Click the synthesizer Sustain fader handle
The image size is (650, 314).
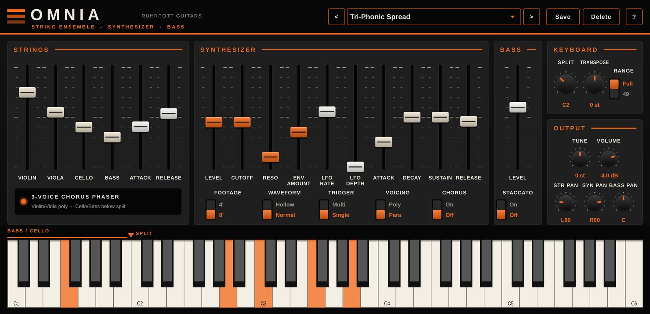coord(440,117)
